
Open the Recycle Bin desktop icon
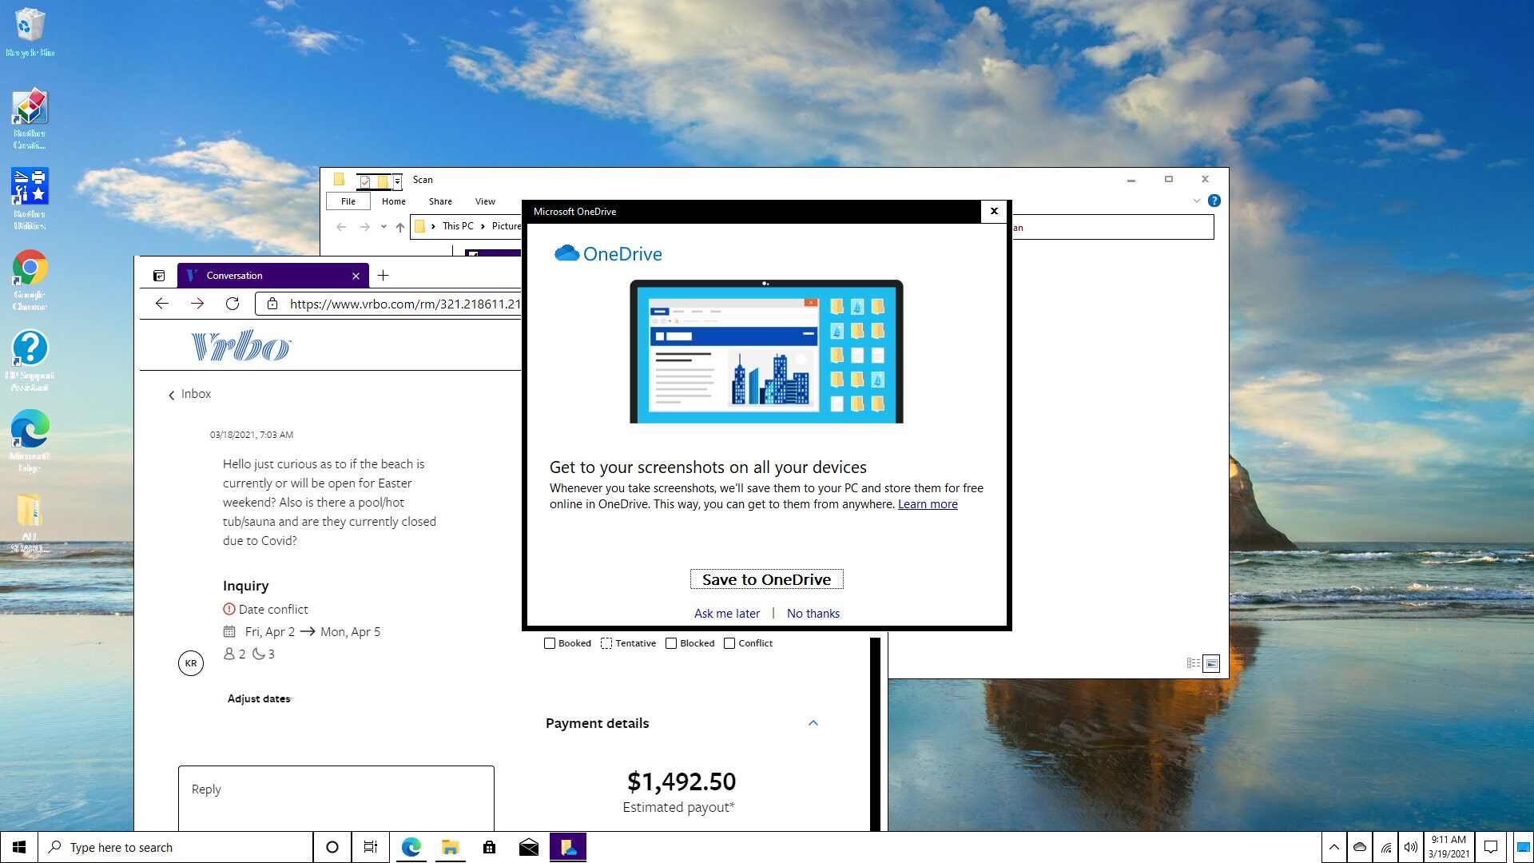point(30,32)
